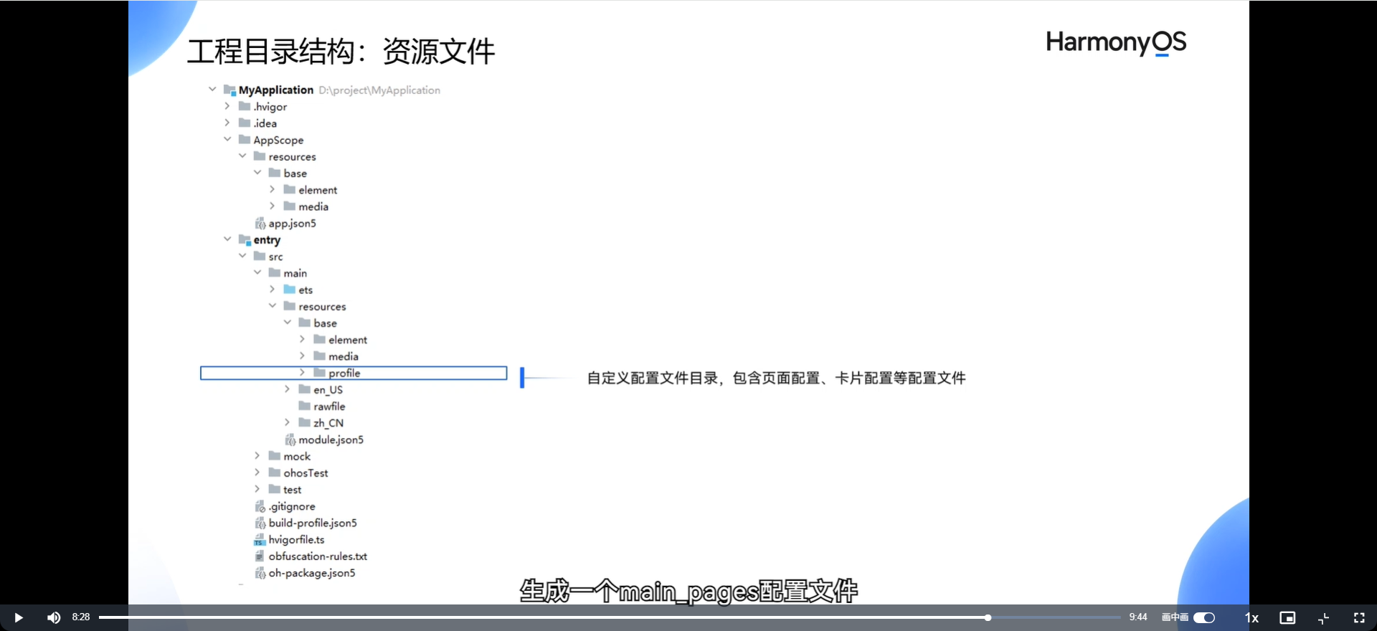Expand the profile folder chevron
The height and width of the screenshot is (631, 1377).
pos(302,372)
